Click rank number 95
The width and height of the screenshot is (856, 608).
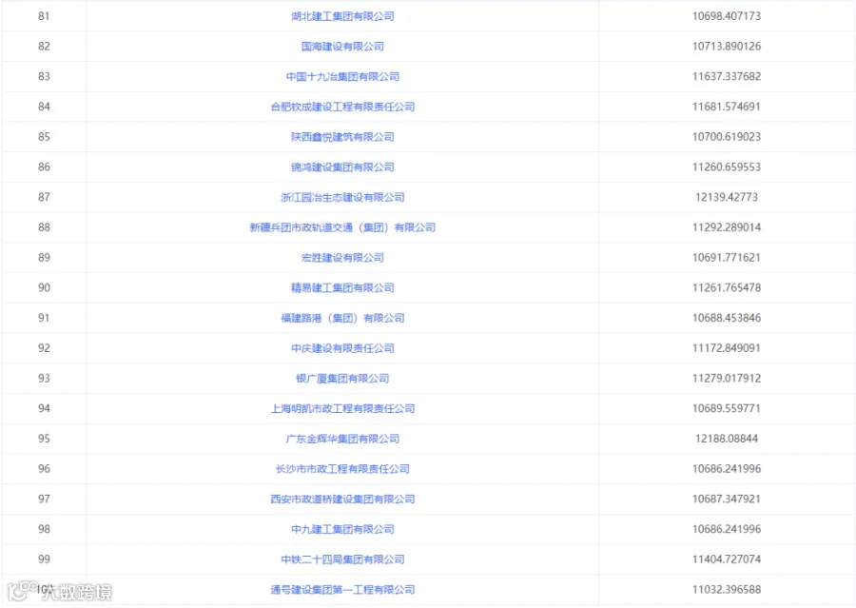click(x=44, y=439)
